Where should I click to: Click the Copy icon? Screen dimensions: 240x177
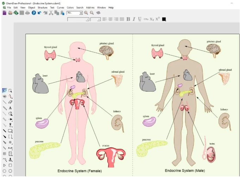57,13
